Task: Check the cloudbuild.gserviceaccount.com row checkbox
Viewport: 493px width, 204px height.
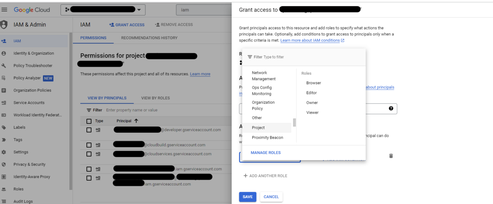Action: tap(89, 145)
